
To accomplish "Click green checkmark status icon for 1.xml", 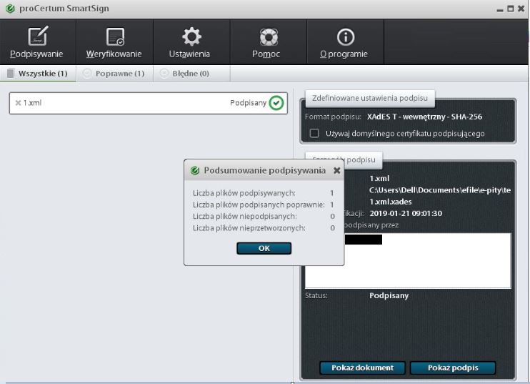I will 276,103.
